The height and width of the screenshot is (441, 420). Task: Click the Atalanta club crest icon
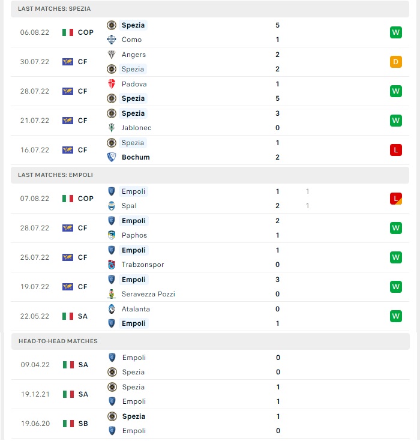(x=112, y=309)
